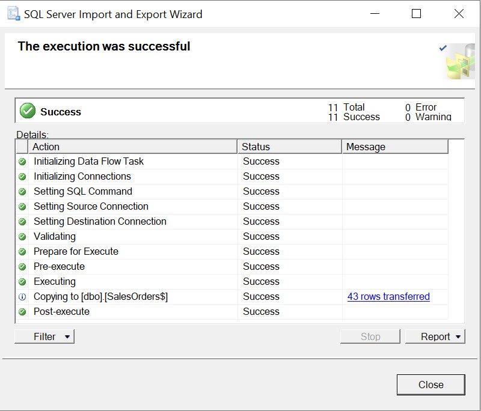Minimize the Import and Export Wizard window
This screenshot has width=481, height=411.
[x=375, y=13]
